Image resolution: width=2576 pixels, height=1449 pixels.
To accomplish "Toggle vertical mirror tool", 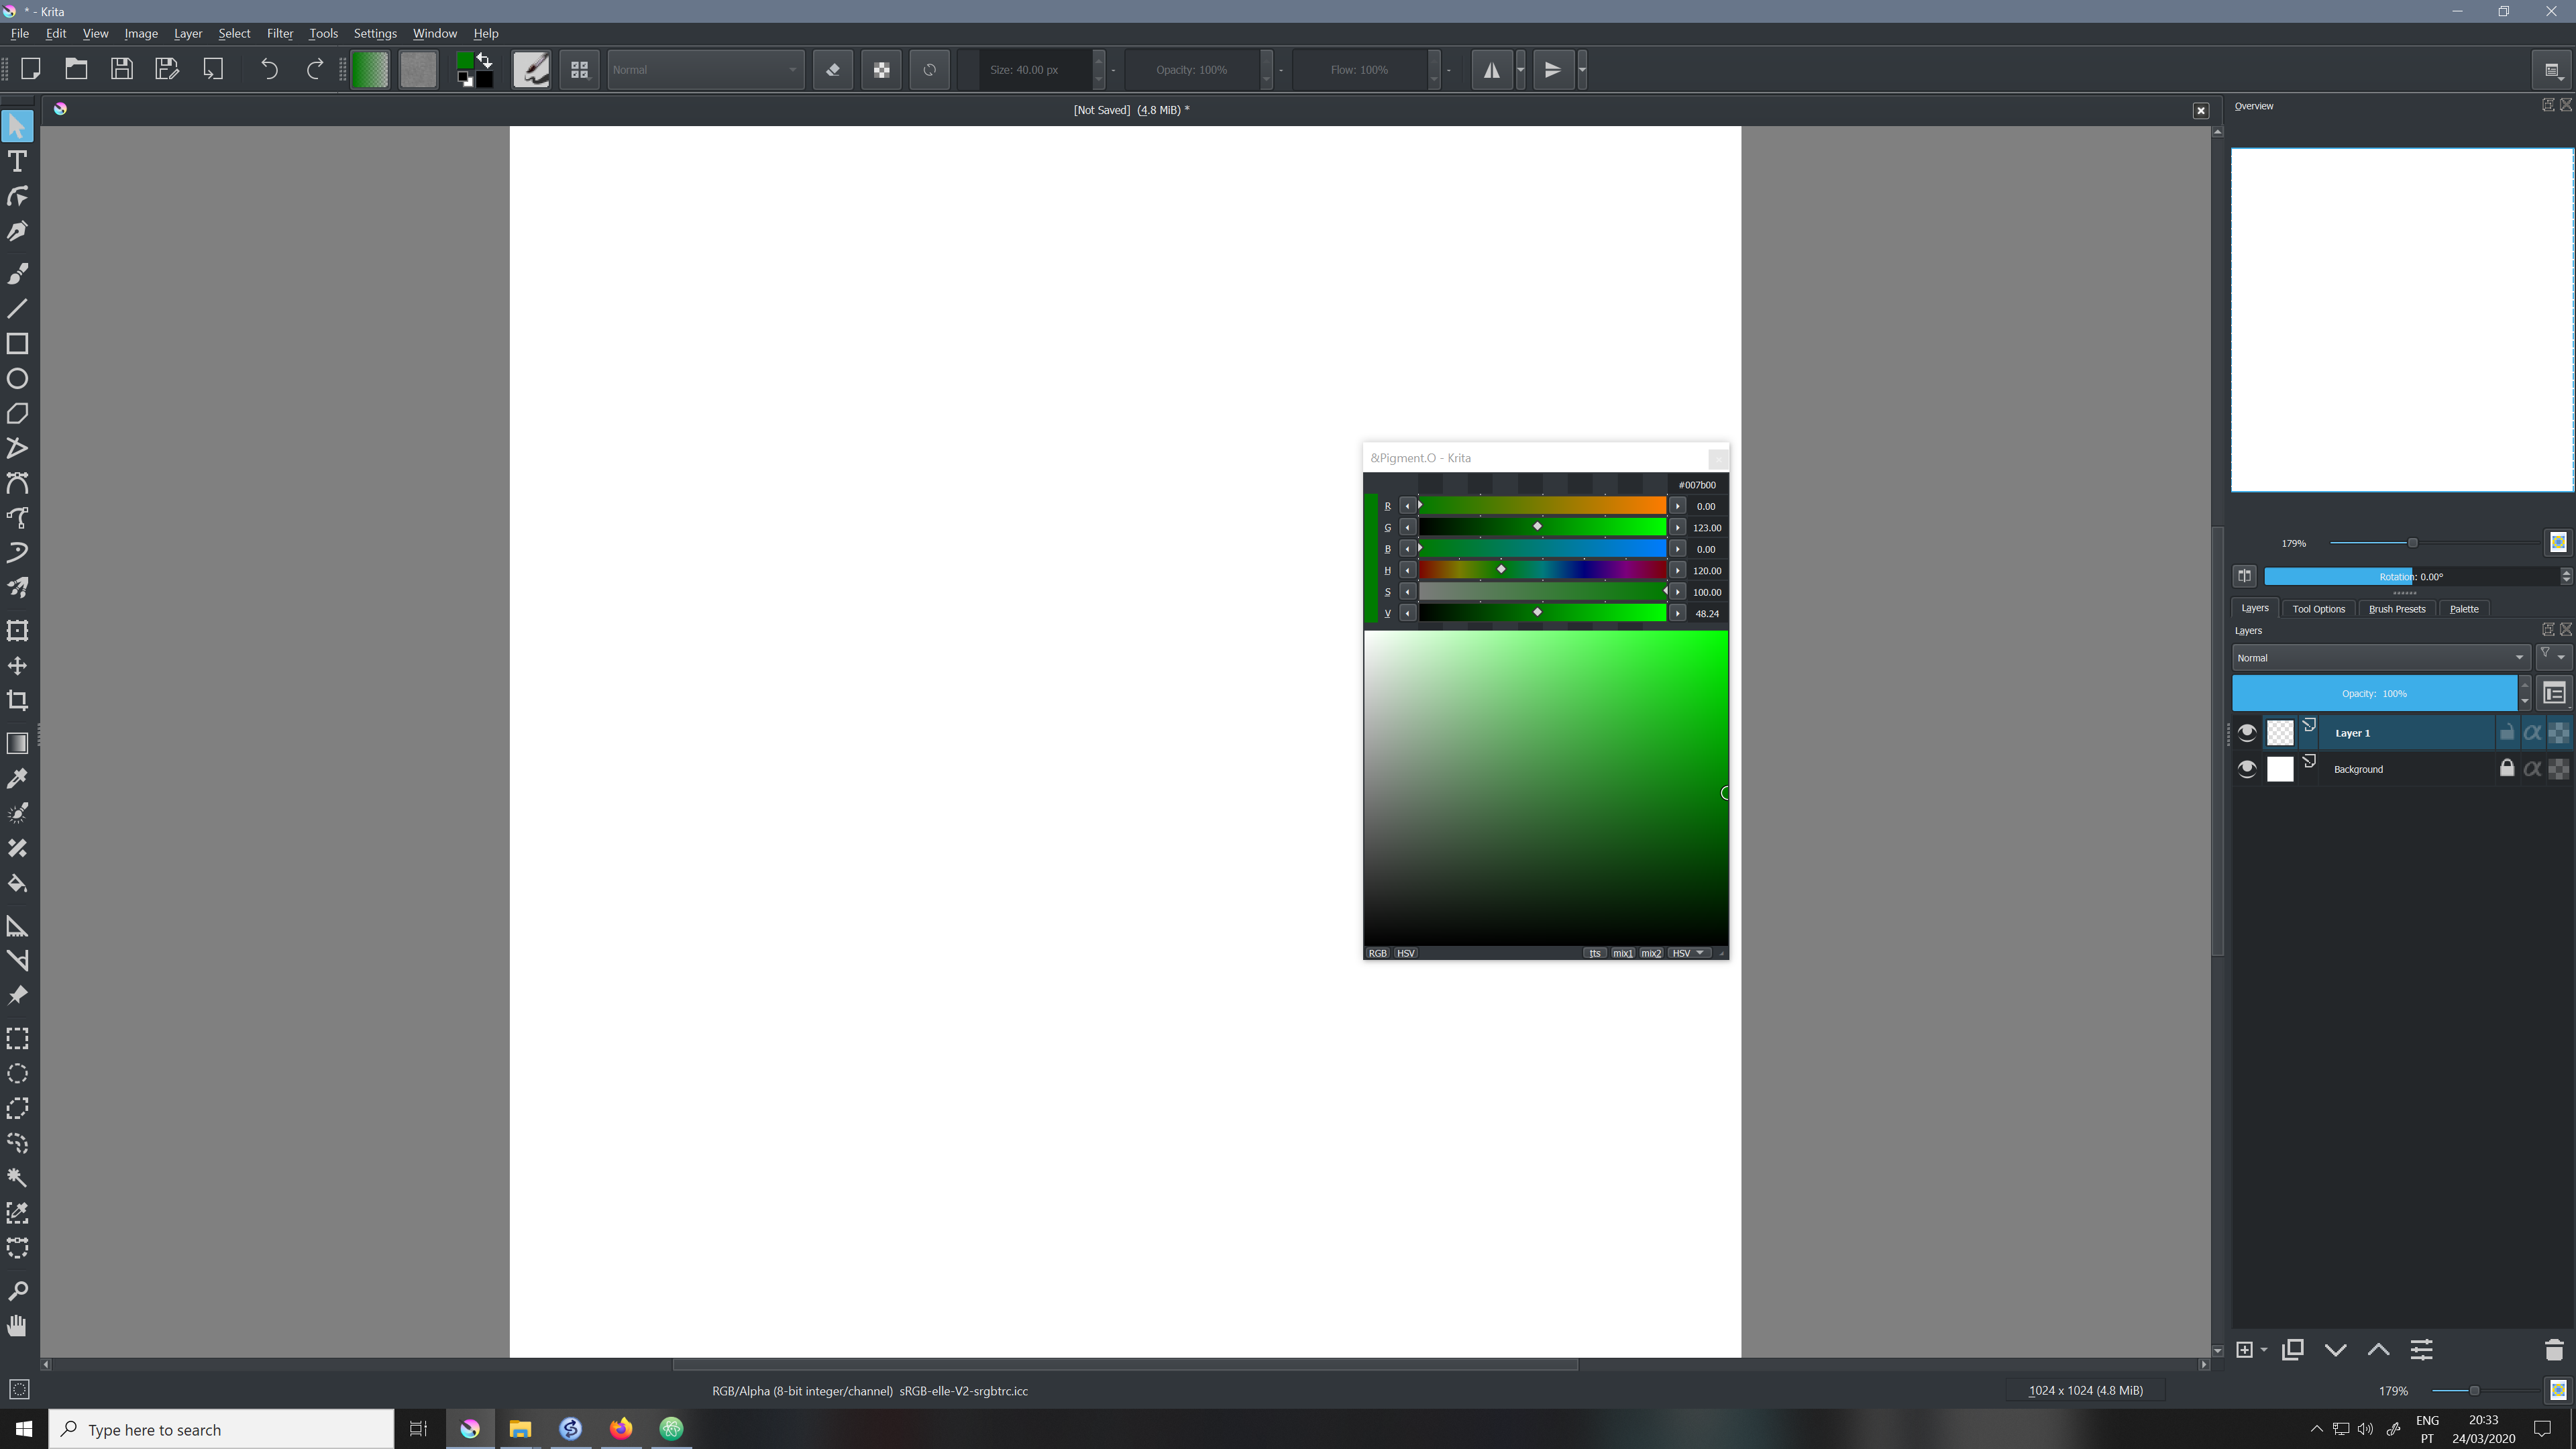I will tap(1553, 70).
